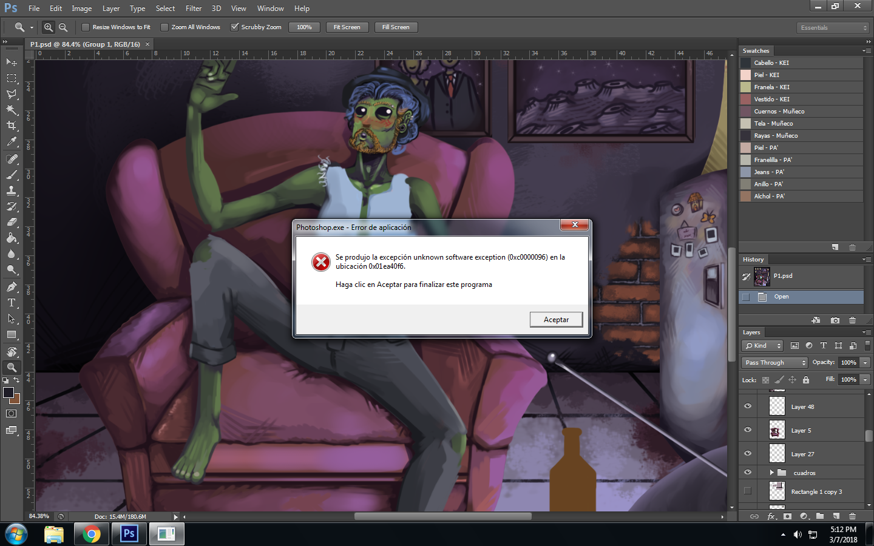Select the Type tool
The width and height of the screenshot is (874, 546).
12,303
